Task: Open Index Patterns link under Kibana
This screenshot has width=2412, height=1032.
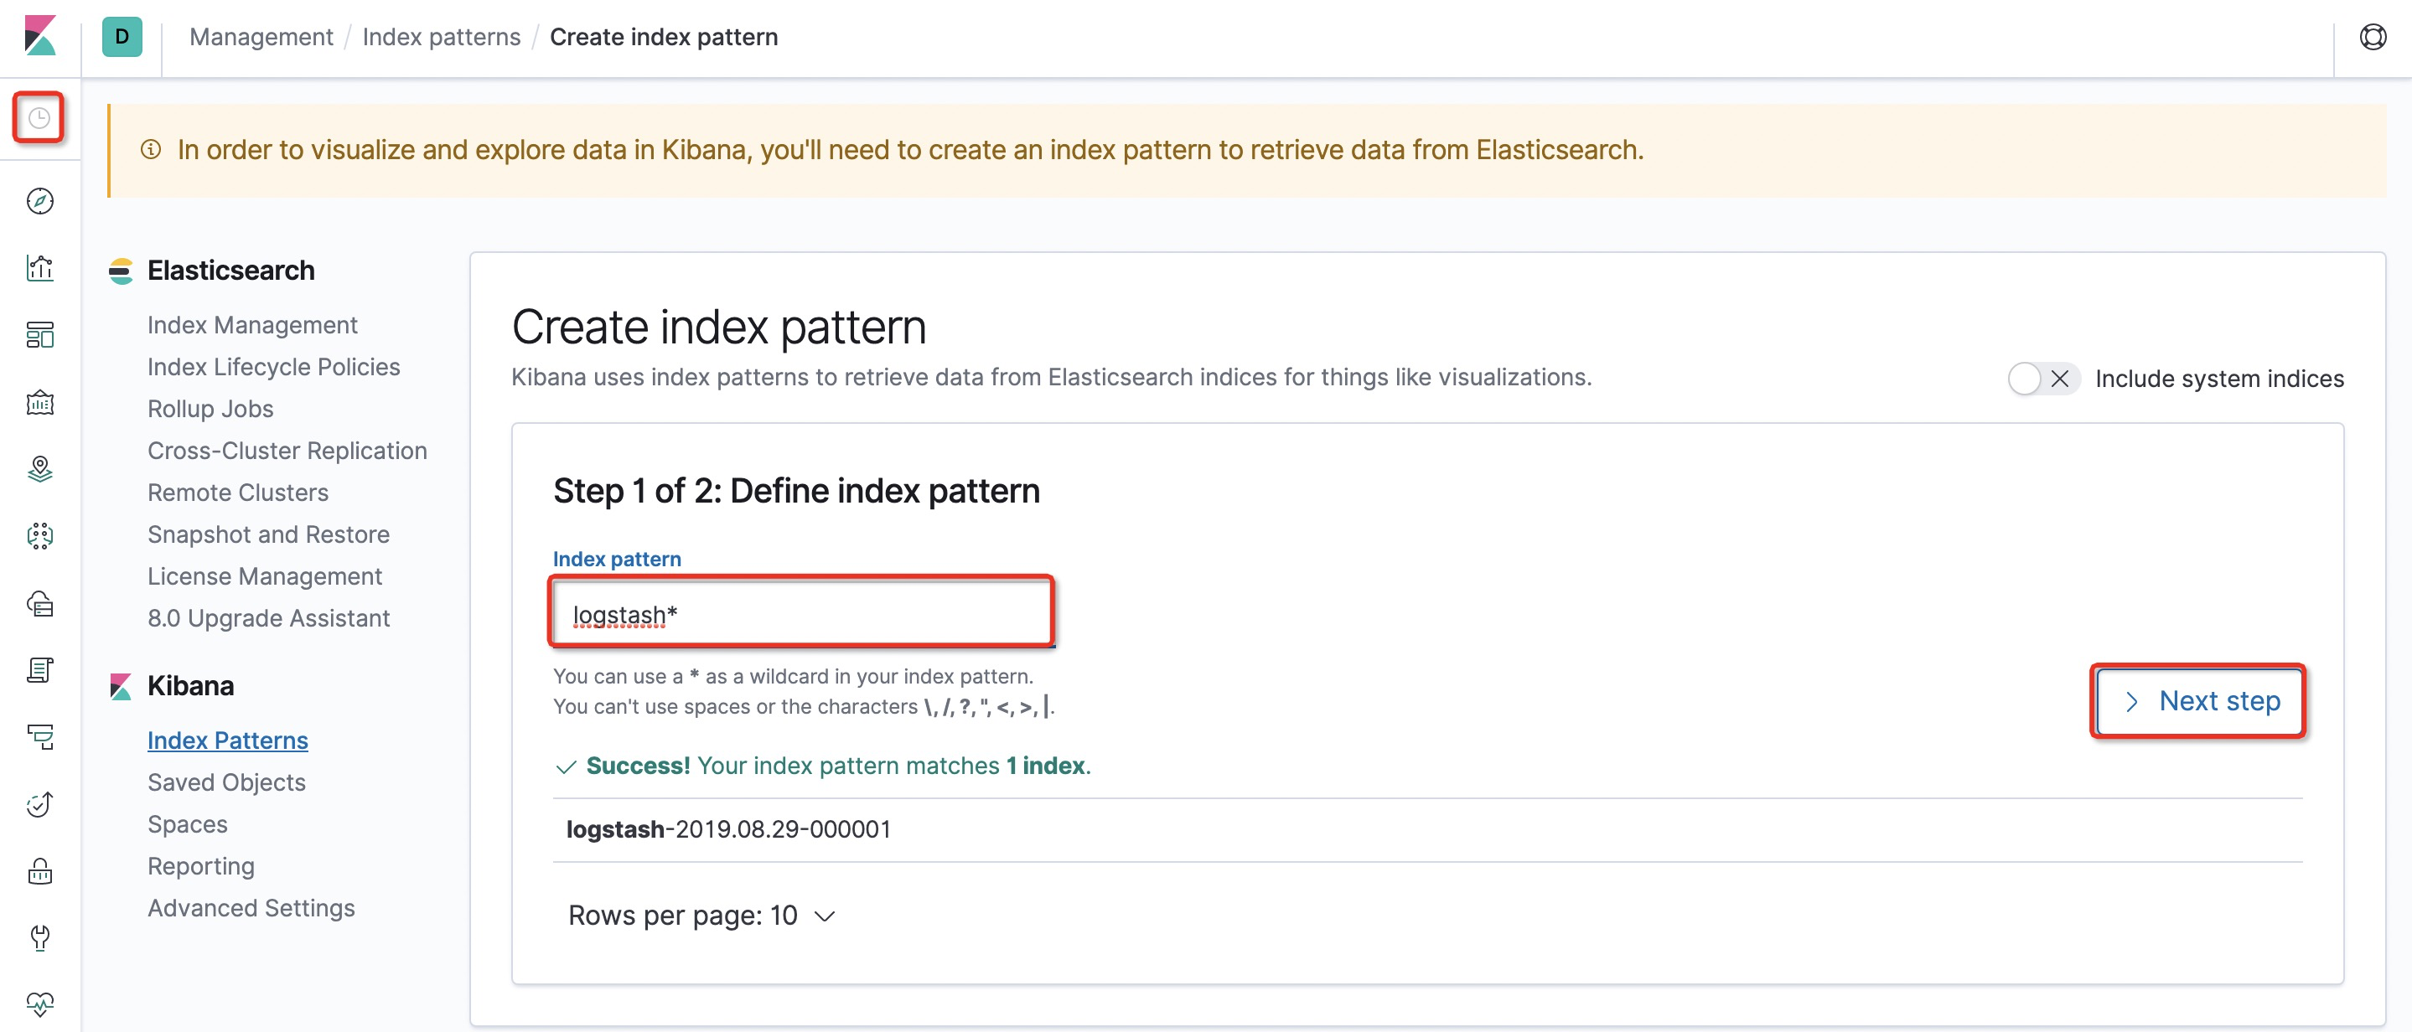Action: [227, 740]
